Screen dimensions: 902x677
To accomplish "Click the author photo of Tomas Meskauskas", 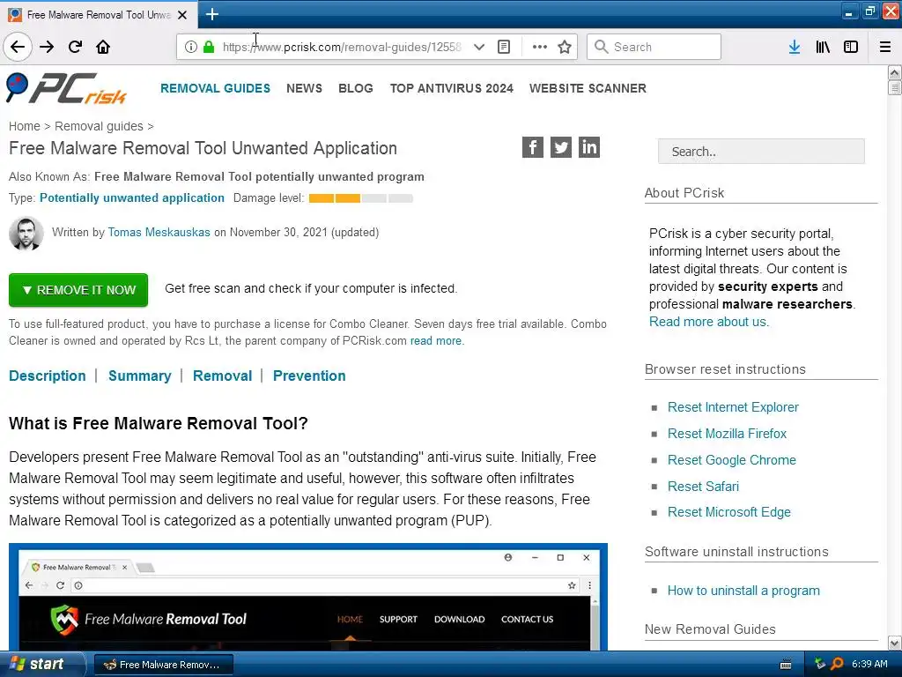I will pos(26,233).
